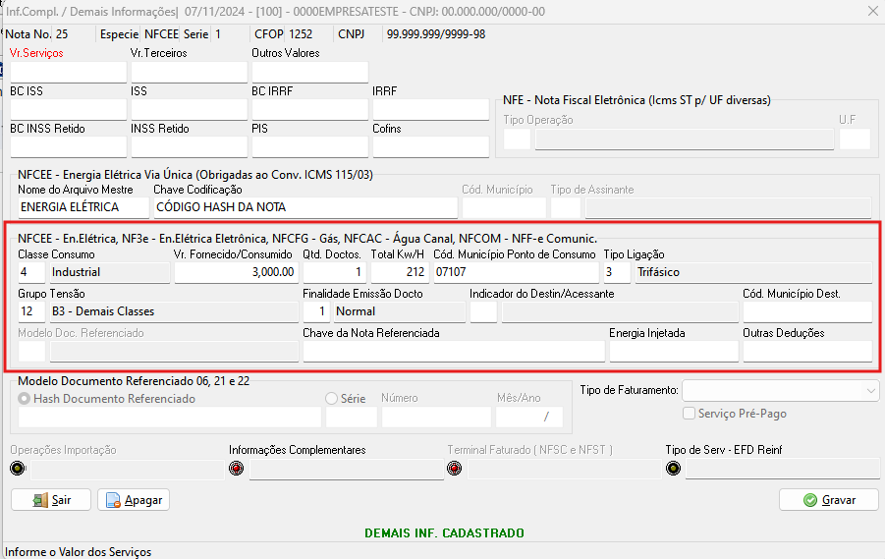Click the Indicador do Destin/Acessante code field
The width and height of the screenshot is (885, 559).
(x=483, y=311)
